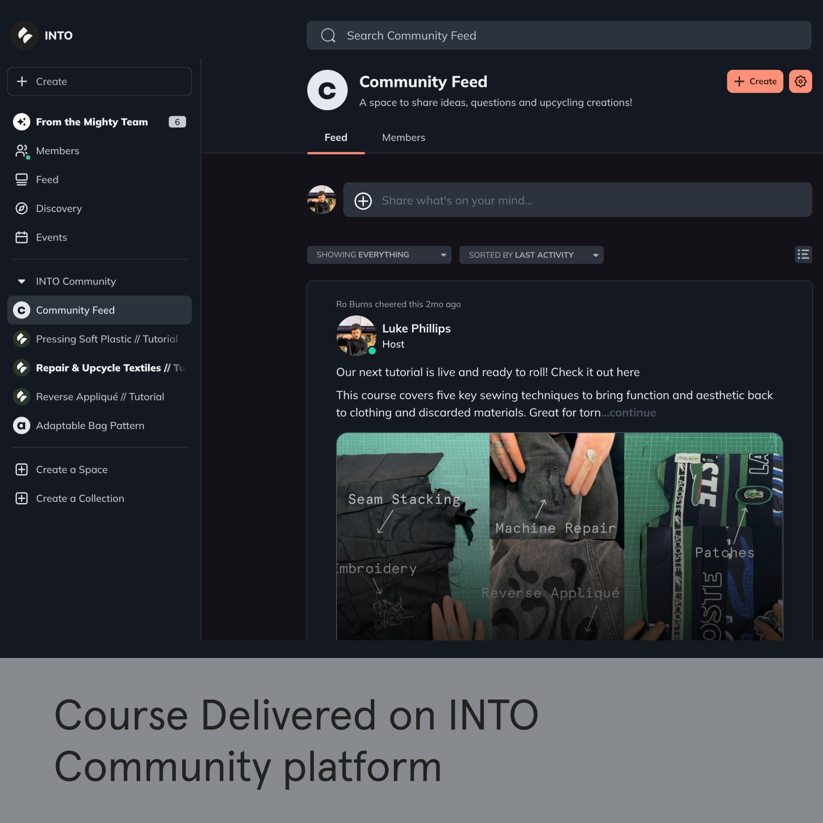Viewport: 823px width, 823px height.
Task: Click the plus icon in share box
Action: tap(363, 201)
